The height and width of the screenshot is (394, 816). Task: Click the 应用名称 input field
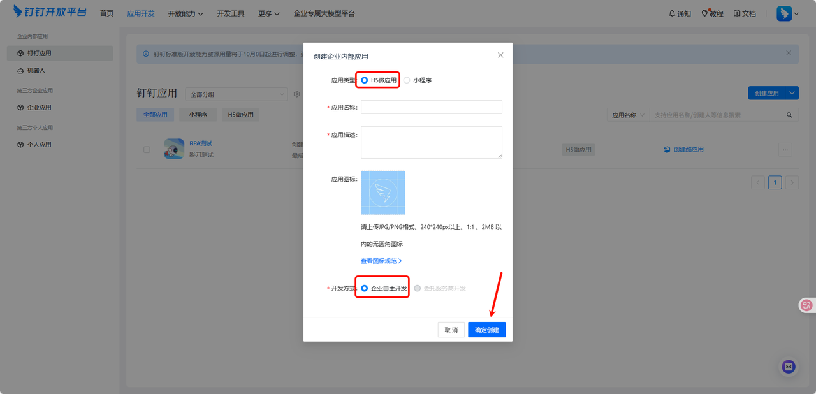430,106
